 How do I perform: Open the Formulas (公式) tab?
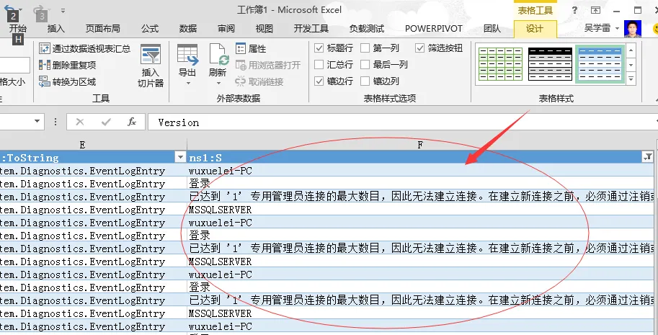click(x=150, y=29)
